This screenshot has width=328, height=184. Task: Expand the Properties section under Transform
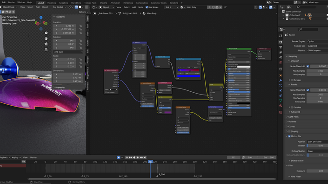click(60, 88)
